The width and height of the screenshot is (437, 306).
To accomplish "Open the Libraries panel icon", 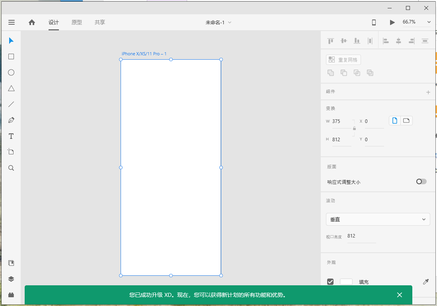I will (11, 263).
